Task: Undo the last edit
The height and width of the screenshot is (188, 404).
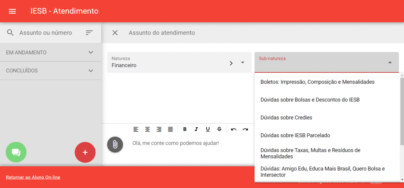Action: (x=234, y=129)
